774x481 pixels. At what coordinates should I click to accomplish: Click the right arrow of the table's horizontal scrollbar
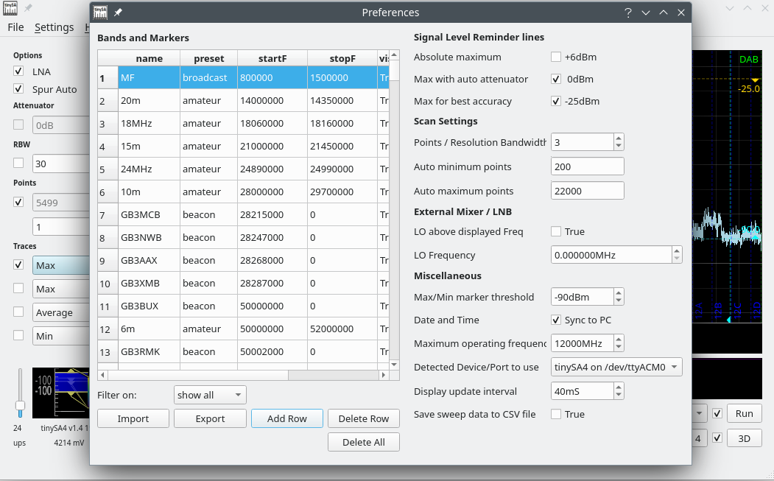pyautogui.click(x=384, y=375)
